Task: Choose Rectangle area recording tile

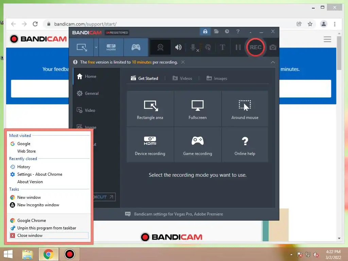Action: click(150, 108)
